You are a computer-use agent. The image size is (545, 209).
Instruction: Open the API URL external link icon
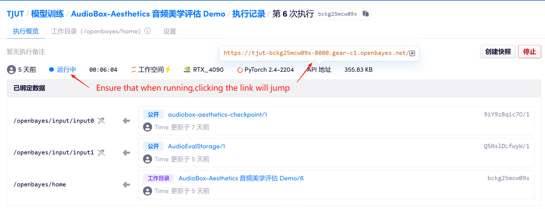pos(412,53)
